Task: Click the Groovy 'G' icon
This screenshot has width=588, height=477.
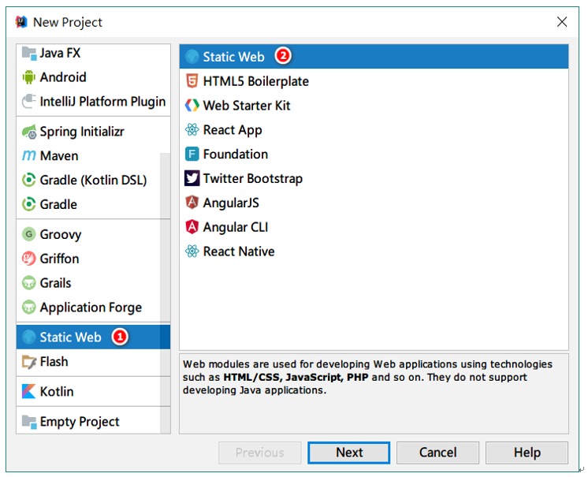Action: [29, 234]
